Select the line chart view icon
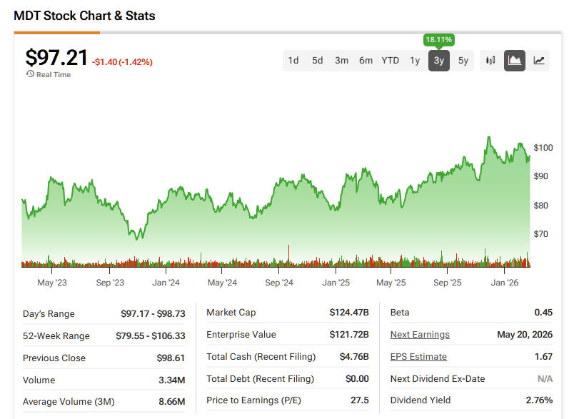This screenshot has height=419, width=569. pos(538,61)
